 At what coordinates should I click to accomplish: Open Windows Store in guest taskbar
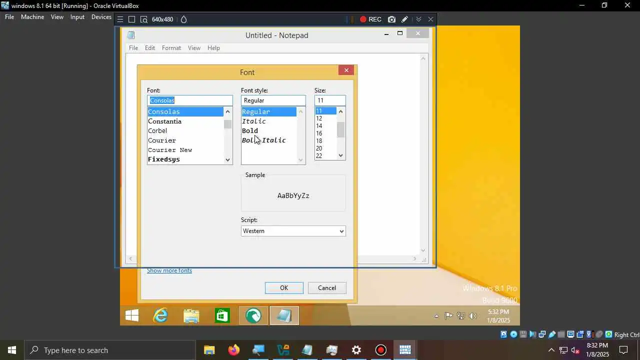(x=222, y=316)
